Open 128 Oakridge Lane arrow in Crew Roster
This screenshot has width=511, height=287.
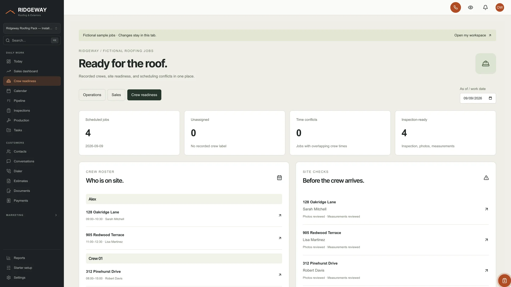[280, 216]
